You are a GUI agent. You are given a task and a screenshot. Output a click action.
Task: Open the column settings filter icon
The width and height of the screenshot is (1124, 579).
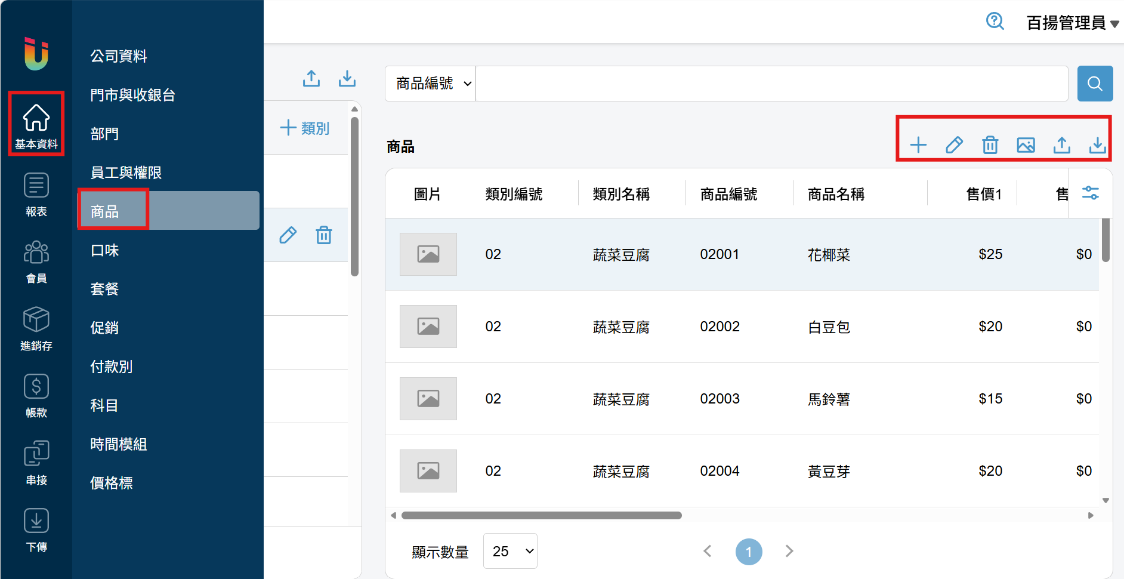[x=1090, y=193]
